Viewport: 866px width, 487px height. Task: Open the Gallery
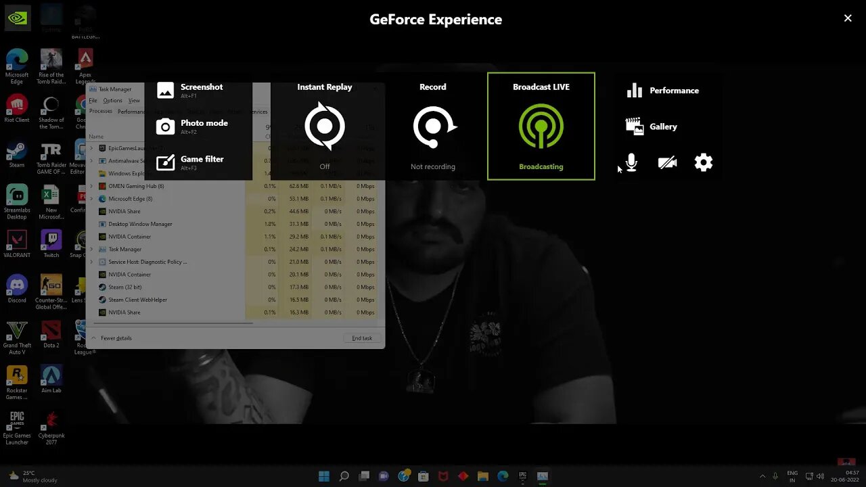click(652, 126)
